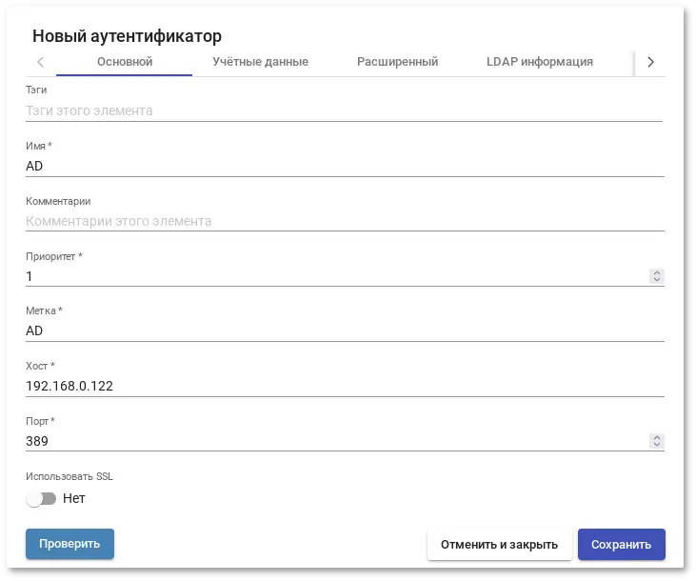Click the Сохранить button
The height and width of the screenshot is (581, 696).
coord(622,544)
